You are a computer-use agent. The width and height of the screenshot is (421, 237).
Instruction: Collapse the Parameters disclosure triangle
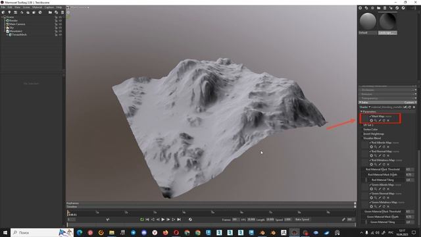coord(361,111)
